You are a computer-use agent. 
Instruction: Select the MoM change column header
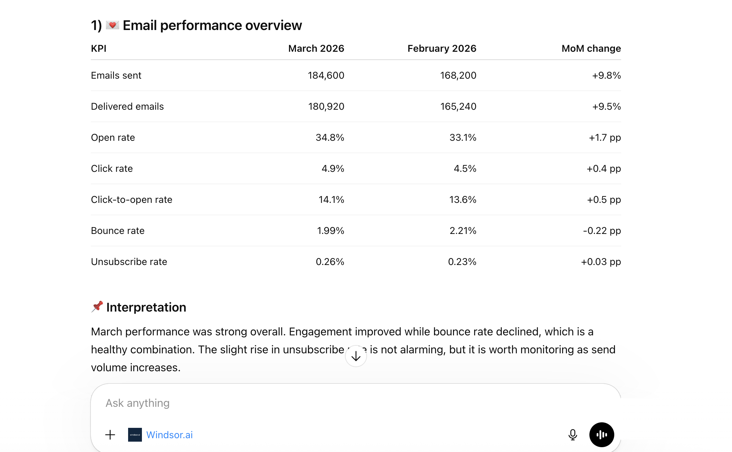(591, 48)
